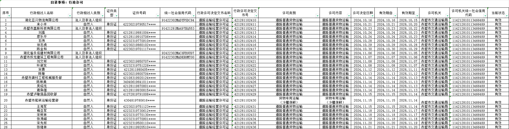Click the name cell 张继林
509x129 pixels.
click(x=42, y=127)
